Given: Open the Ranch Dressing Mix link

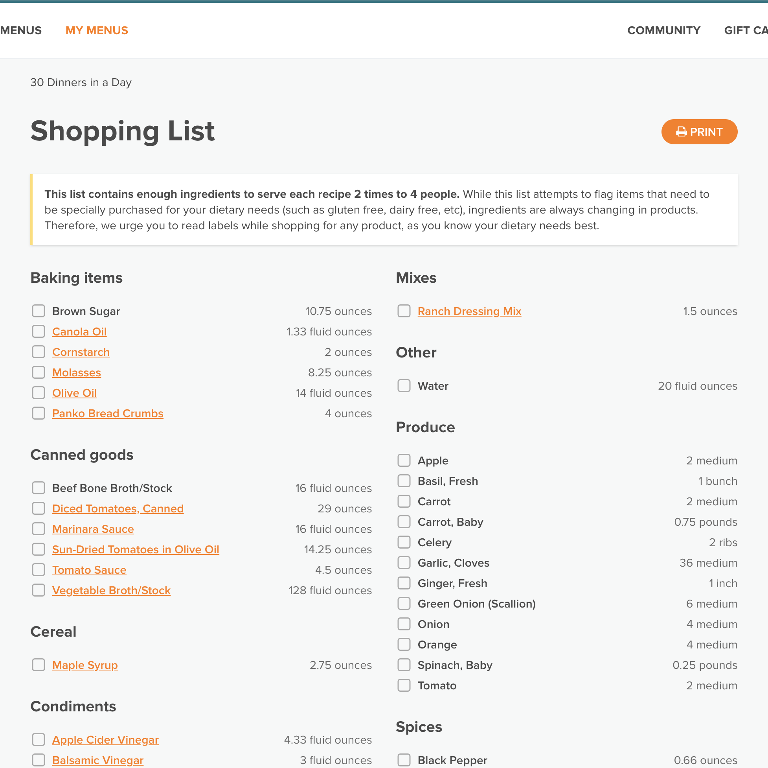Looking at the screenshot, I should click(469, 311).
